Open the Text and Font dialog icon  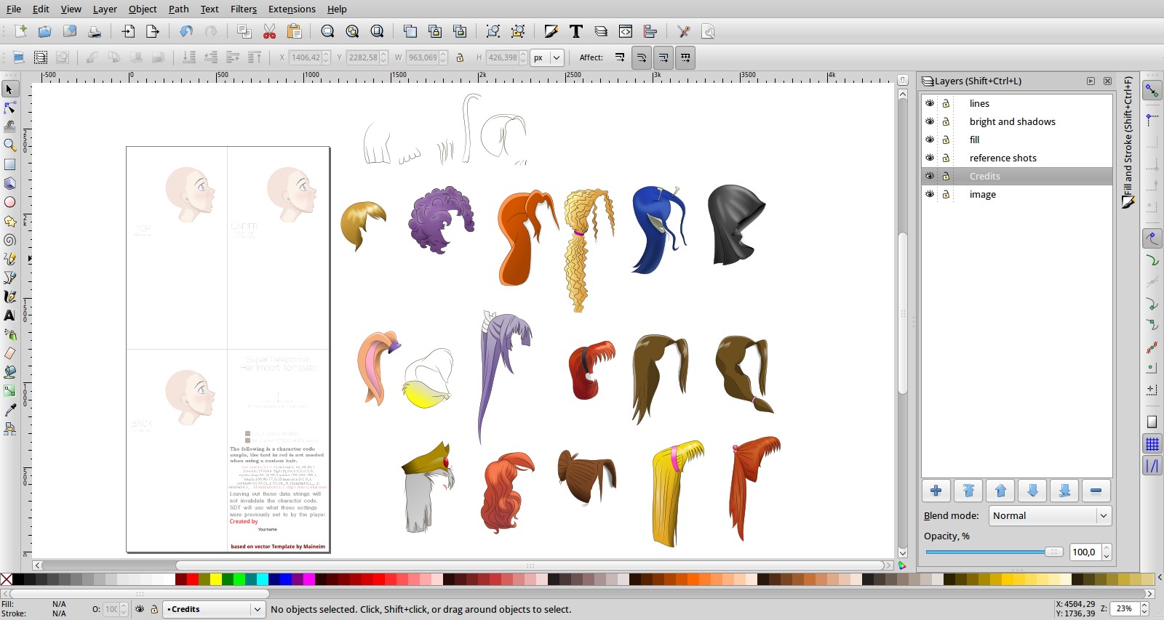click(575, 31)
